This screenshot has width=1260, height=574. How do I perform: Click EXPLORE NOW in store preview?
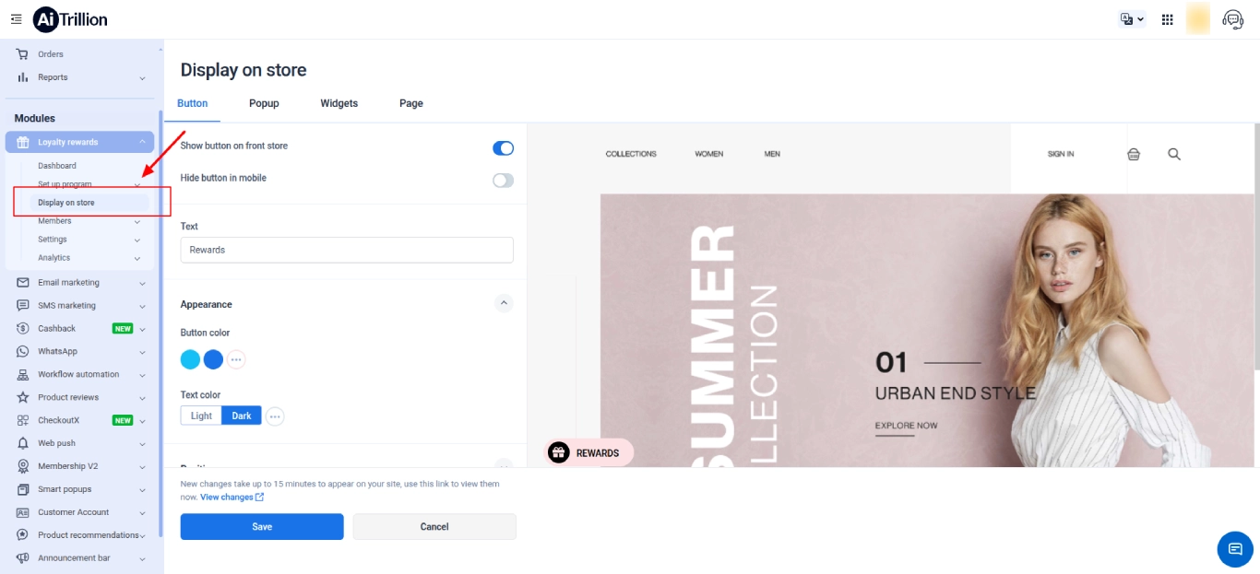(906, 426)
